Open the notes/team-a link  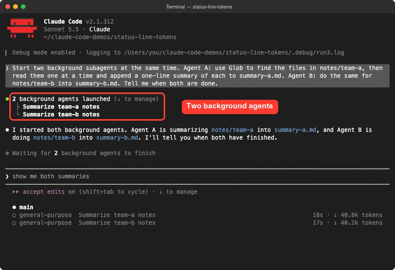point(232,130)
